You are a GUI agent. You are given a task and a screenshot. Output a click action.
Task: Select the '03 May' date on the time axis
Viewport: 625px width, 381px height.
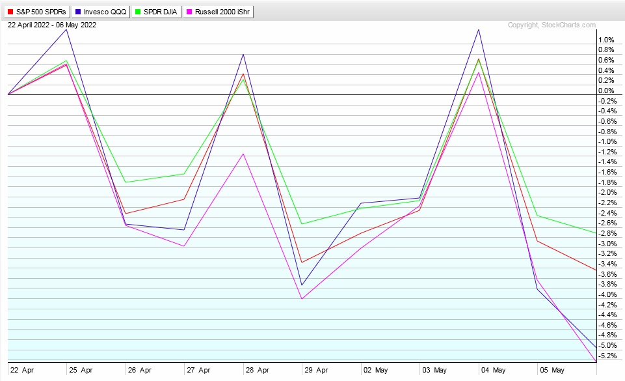point(434,370)
